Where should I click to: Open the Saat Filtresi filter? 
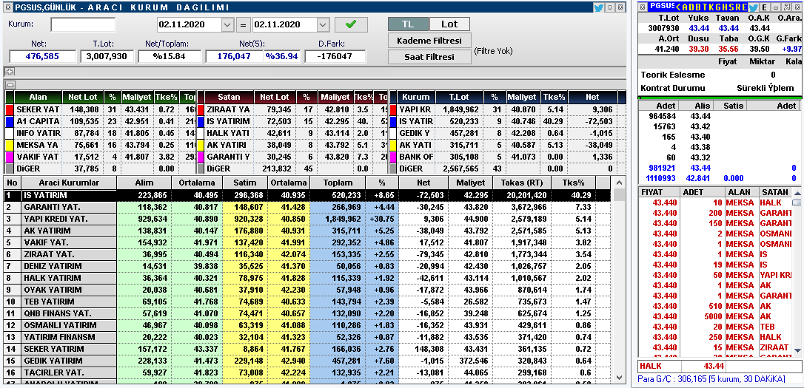click(x=429, y=57)
